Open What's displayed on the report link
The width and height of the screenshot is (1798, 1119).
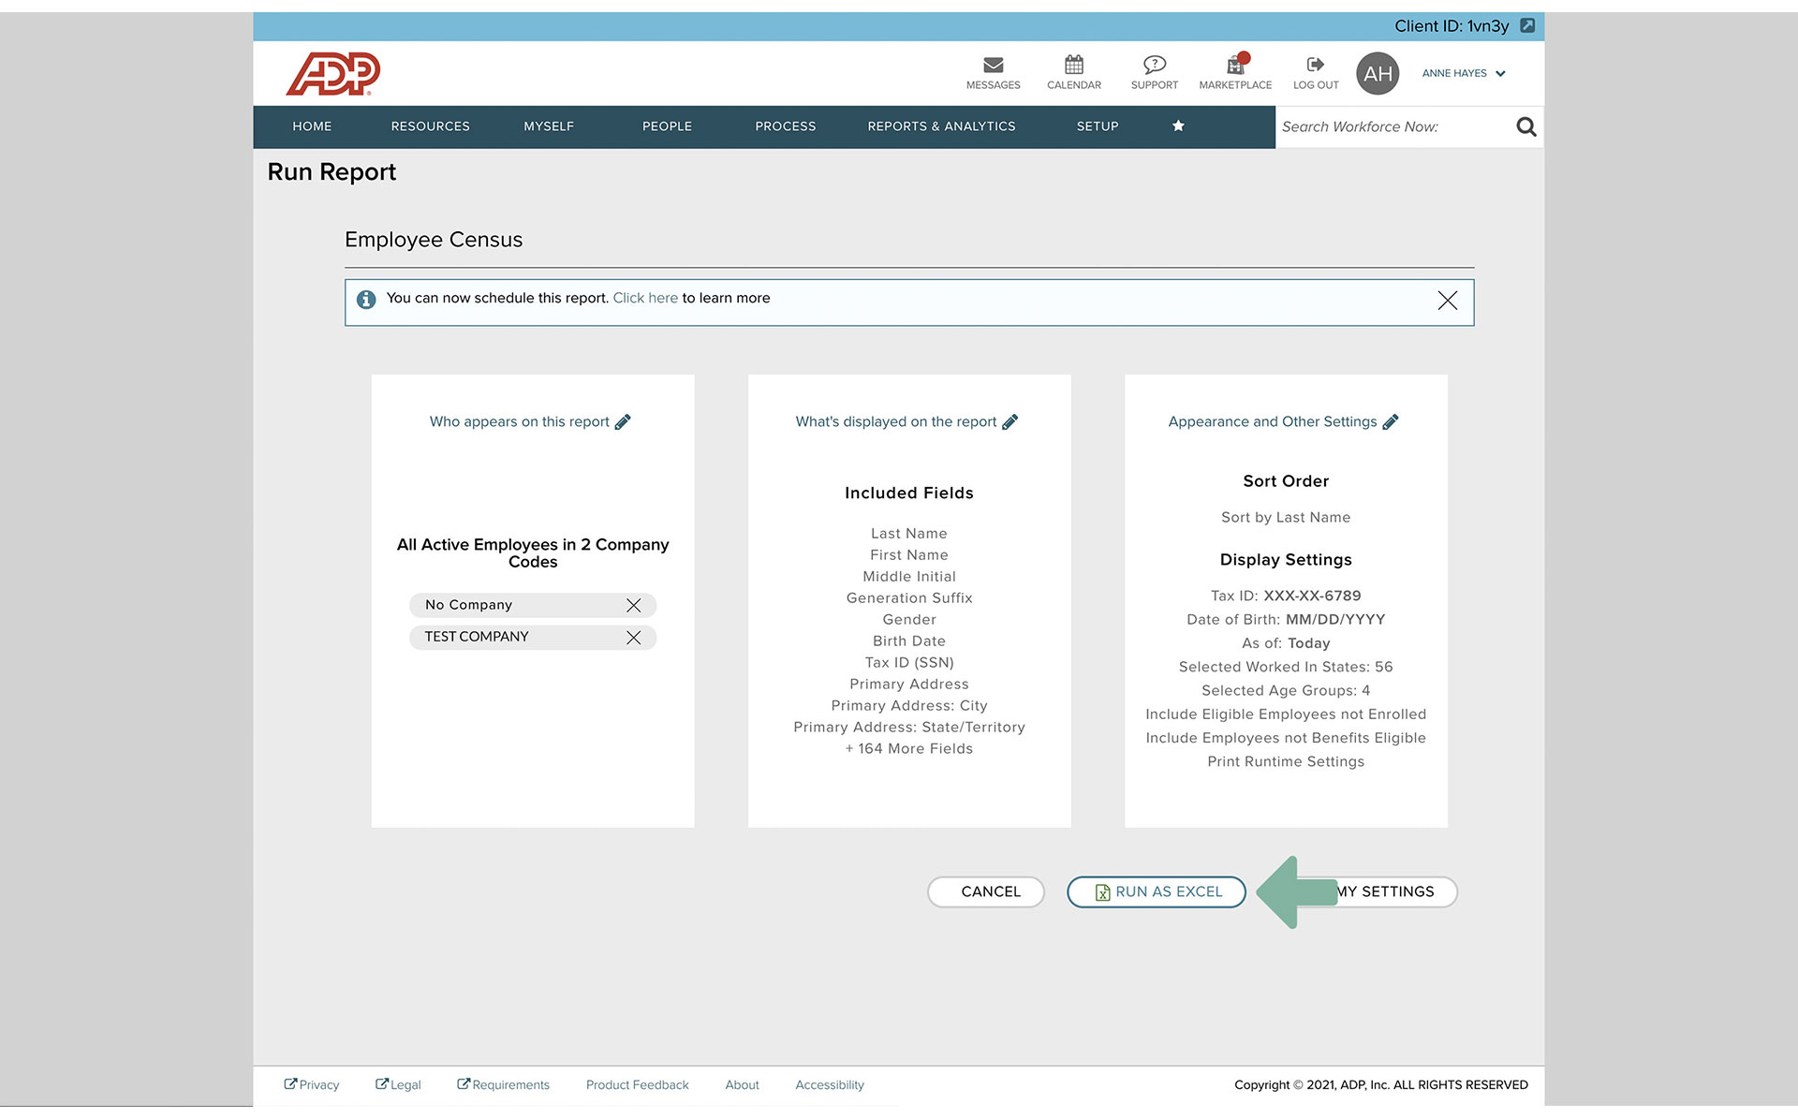pyautogui.click(x=896, y=421)
